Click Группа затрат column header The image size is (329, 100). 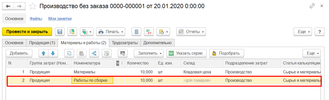click(x=49, y=63)
